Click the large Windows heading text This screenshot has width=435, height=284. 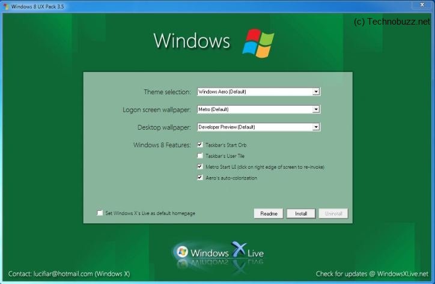coord(192,41)
